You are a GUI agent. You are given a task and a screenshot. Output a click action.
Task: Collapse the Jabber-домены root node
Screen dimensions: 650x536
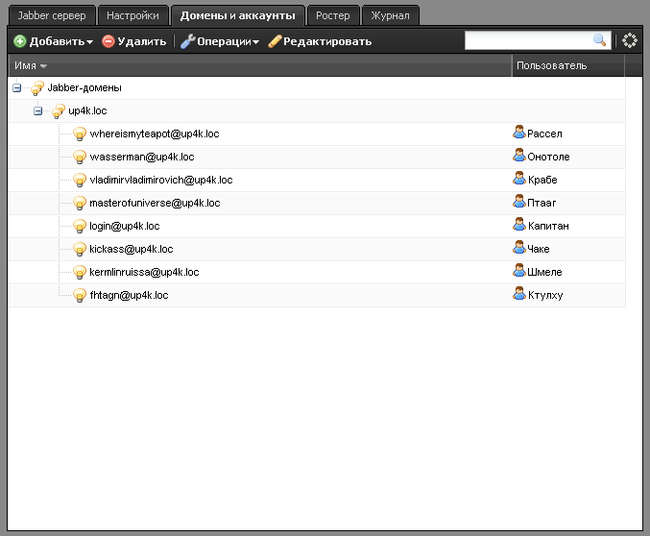[17, 88]
